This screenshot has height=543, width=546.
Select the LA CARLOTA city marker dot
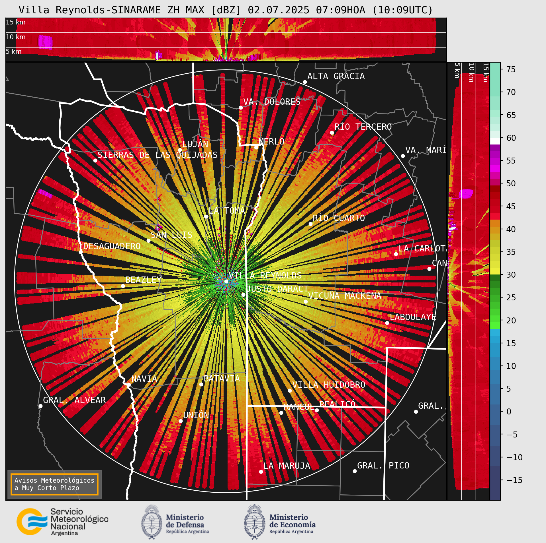coord(396,254)
